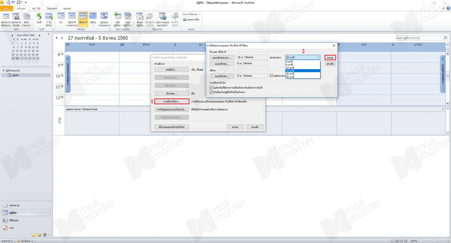Screen dimensions: 451x243
Task: Click the Filter (ตัวกรอง...) button in view settings
Action: tap(172, 93)
